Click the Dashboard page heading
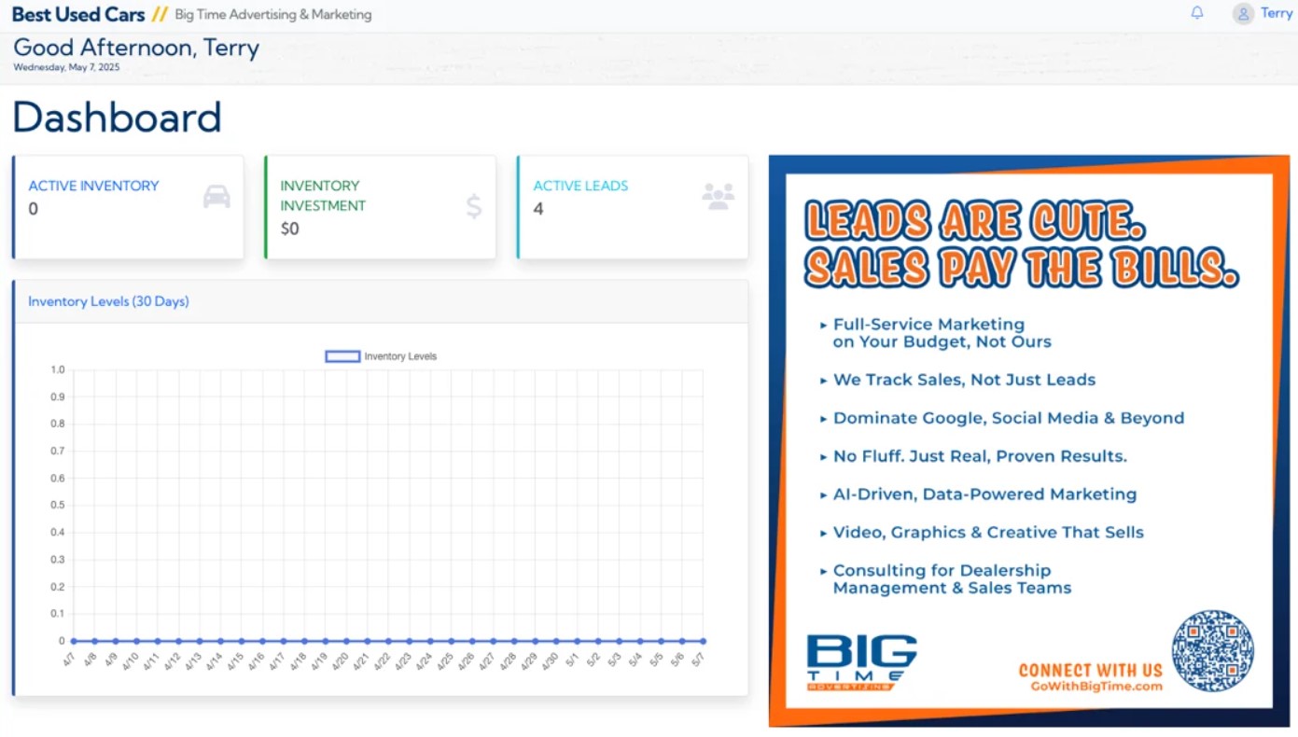The image size is (1298, 737). click(x=118, y=118)
